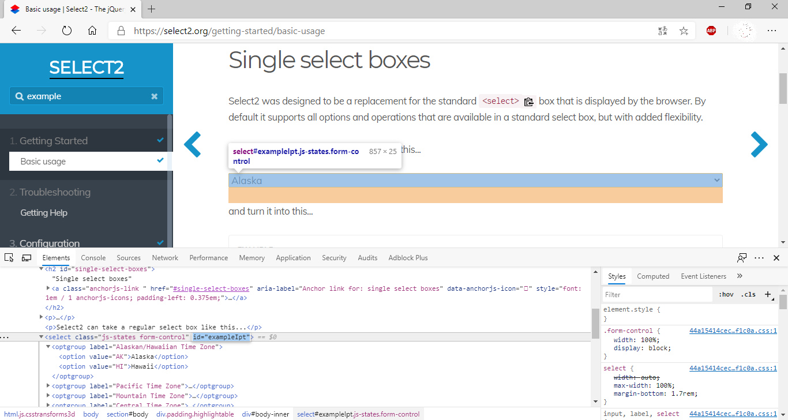Open DevTools customize menu (three dots)

point(759,258)
